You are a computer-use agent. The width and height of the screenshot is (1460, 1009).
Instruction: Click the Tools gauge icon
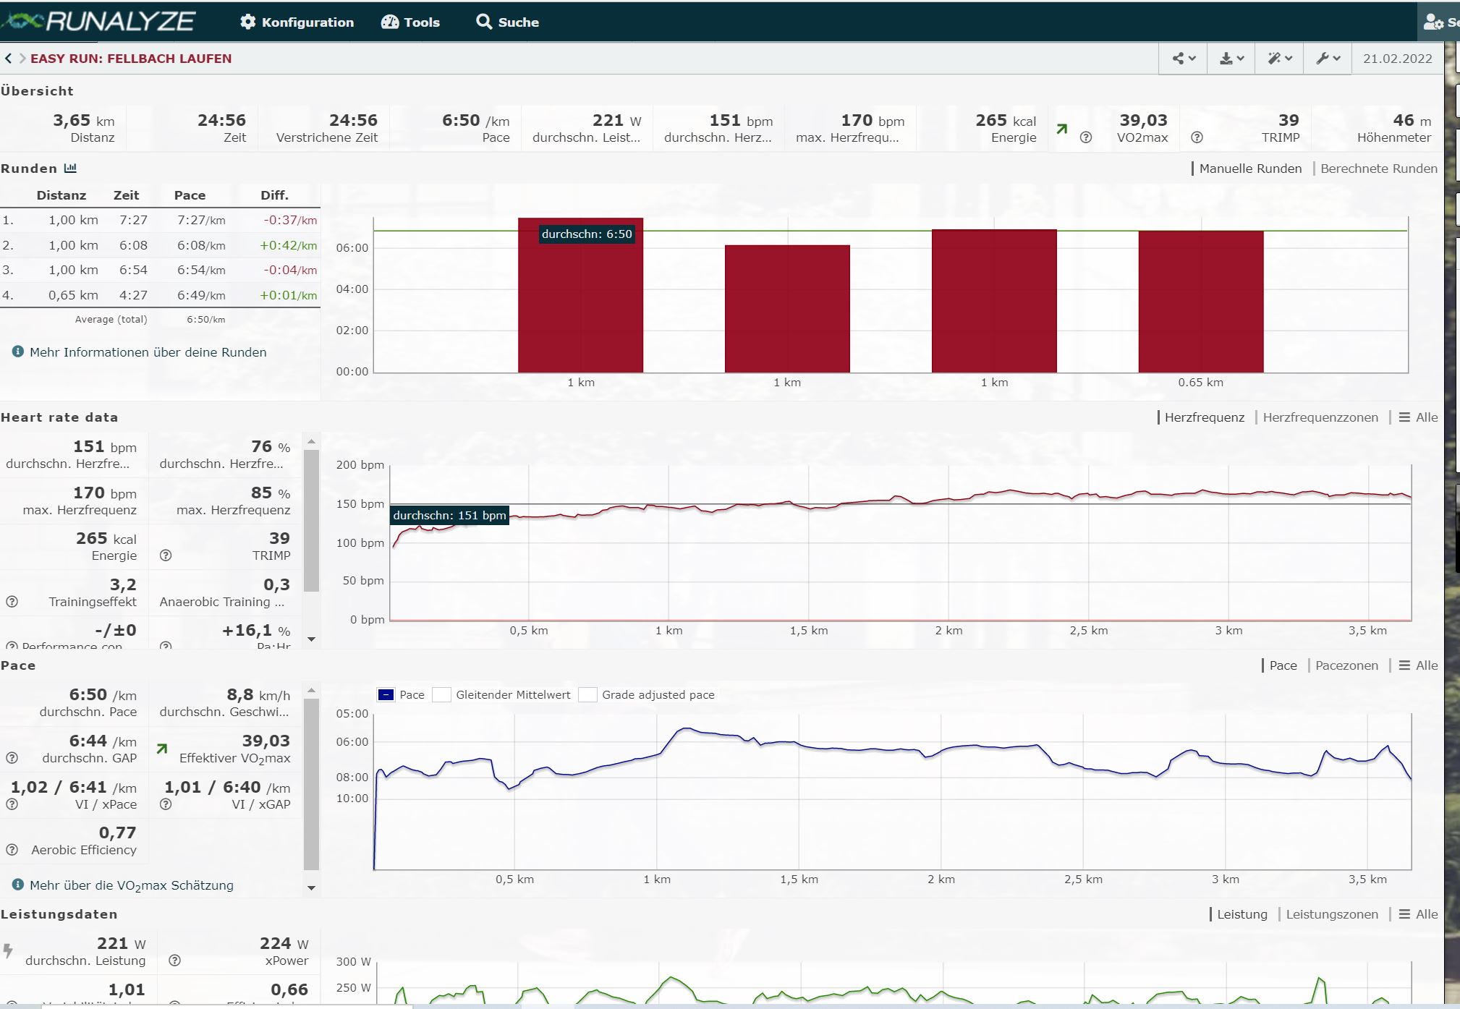pos(390,22)
